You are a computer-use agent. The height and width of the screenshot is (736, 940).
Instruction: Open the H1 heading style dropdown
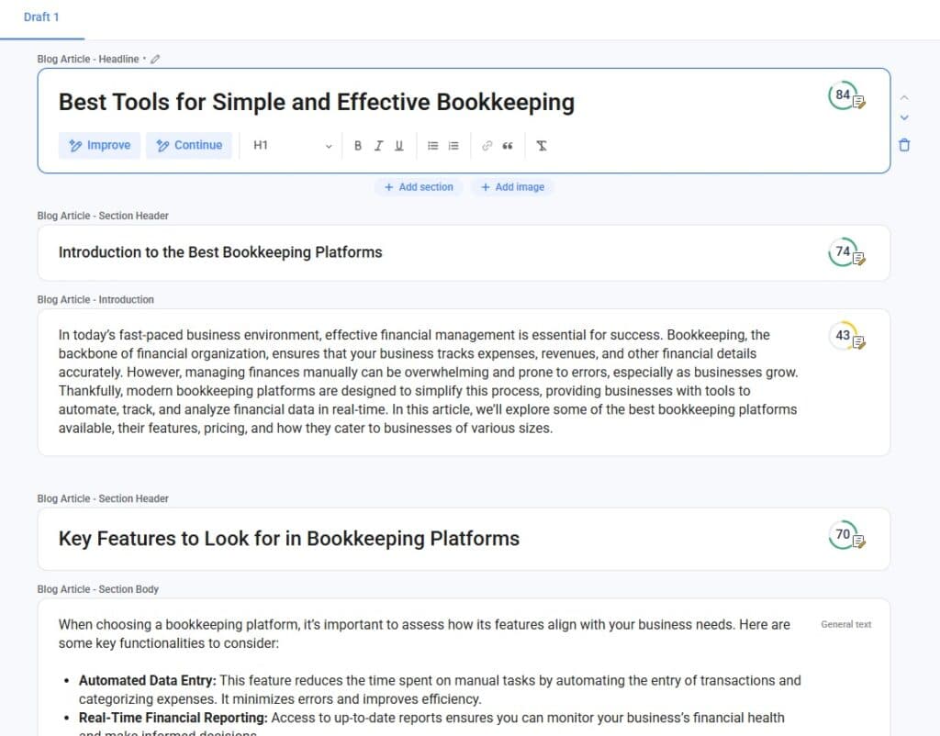(292, 146)
